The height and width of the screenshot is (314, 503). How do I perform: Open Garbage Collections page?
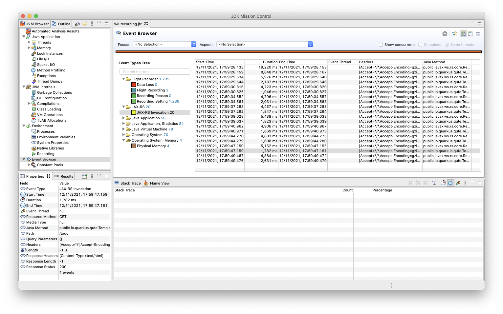(x=54, y=92)
